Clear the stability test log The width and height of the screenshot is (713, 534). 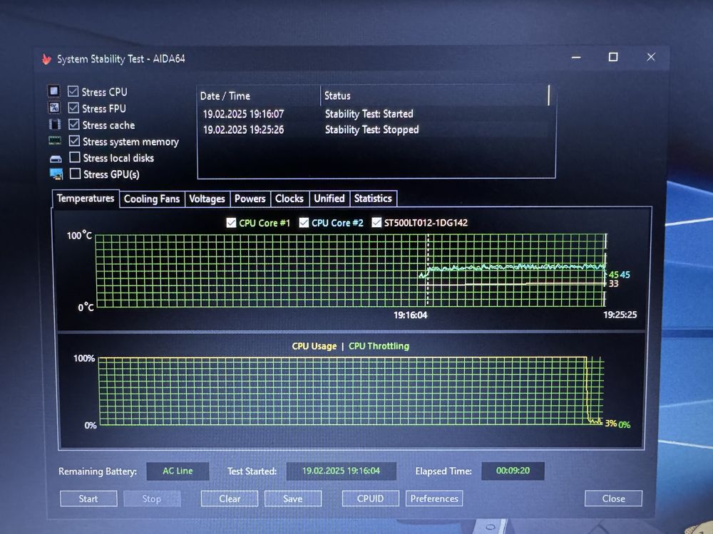[x=230, y=498]
